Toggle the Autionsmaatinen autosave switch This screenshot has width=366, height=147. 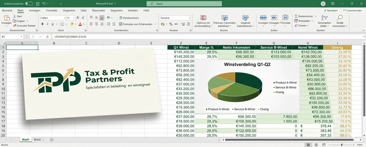[x=29, y=4]
